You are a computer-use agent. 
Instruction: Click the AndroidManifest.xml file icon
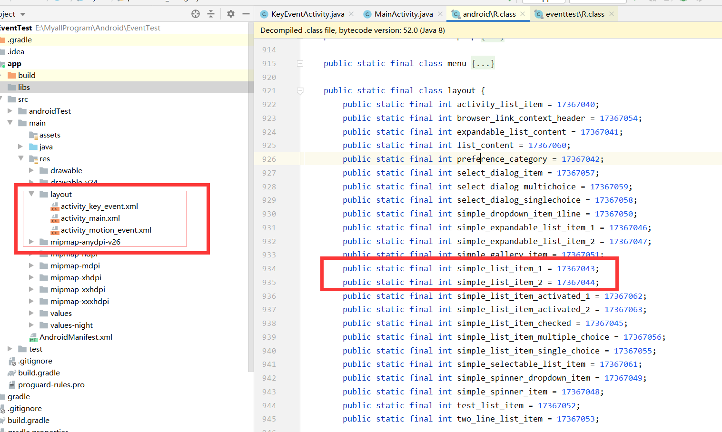(33, 337)
